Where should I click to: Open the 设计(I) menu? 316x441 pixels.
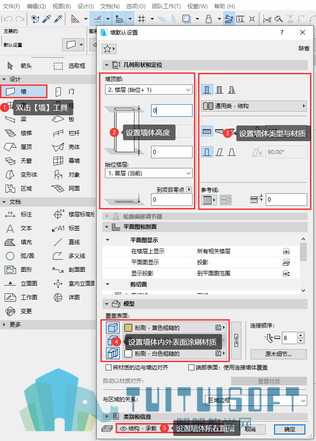pos(86,6)
